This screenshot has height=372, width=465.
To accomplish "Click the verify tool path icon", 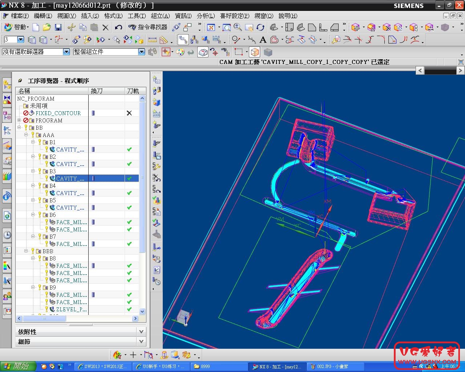I will coord(157,201).
